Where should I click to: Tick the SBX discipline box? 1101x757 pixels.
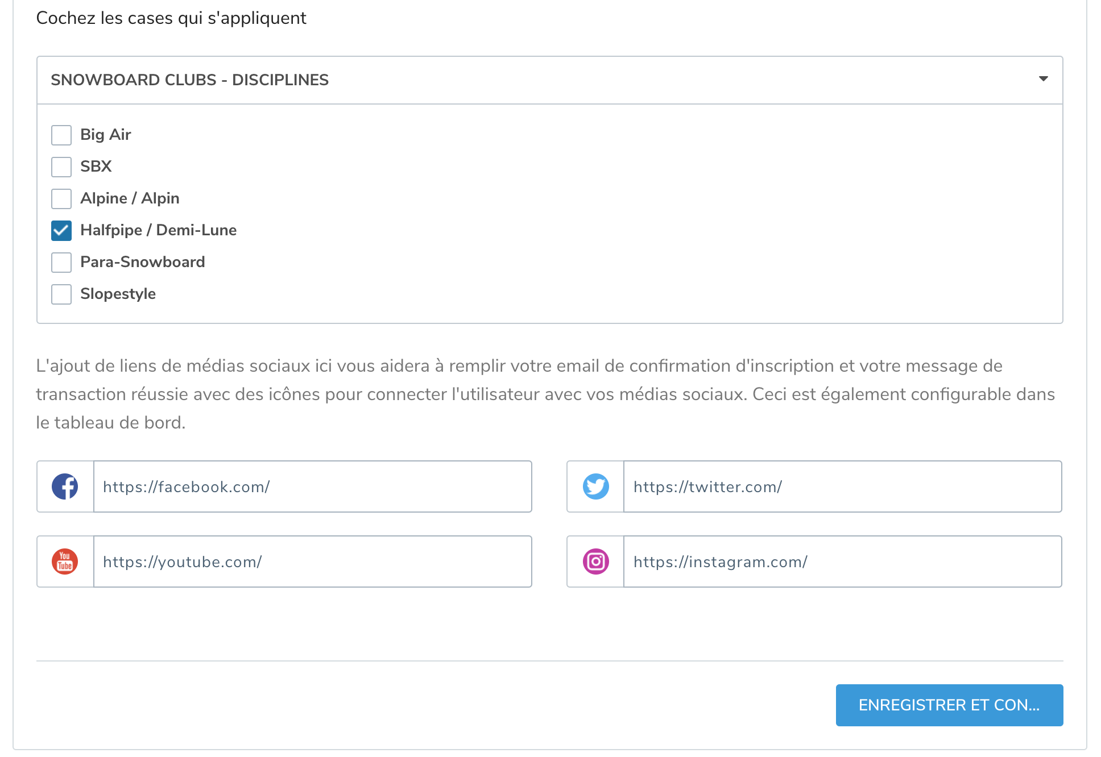[x=61, y=167]
